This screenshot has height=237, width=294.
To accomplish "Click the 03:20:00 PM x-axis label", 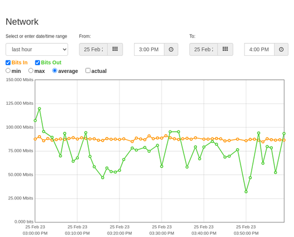I will [x=119, y=233].
